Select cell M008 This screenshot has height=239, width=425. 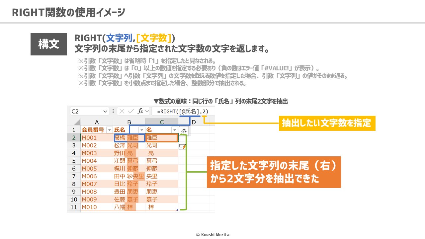(97, 192)
